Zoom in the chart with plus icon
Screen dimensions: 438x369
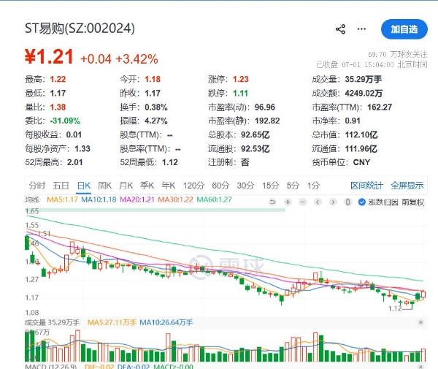coord(288,202)
